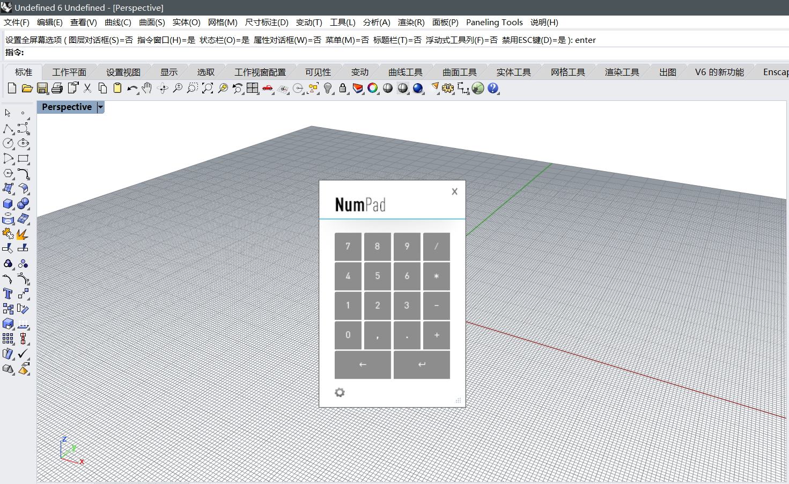Open the 曲线(C) menu

[118, 23]
